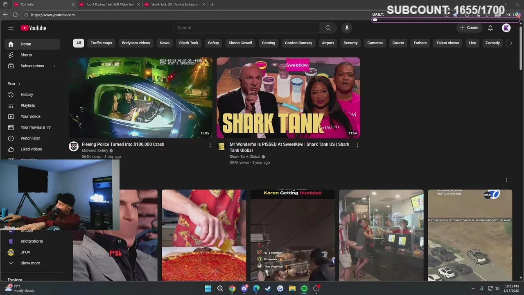Select the Shark Tank chip
The height and width of the screenshot is (295, 524).
(x=189, y=43)
